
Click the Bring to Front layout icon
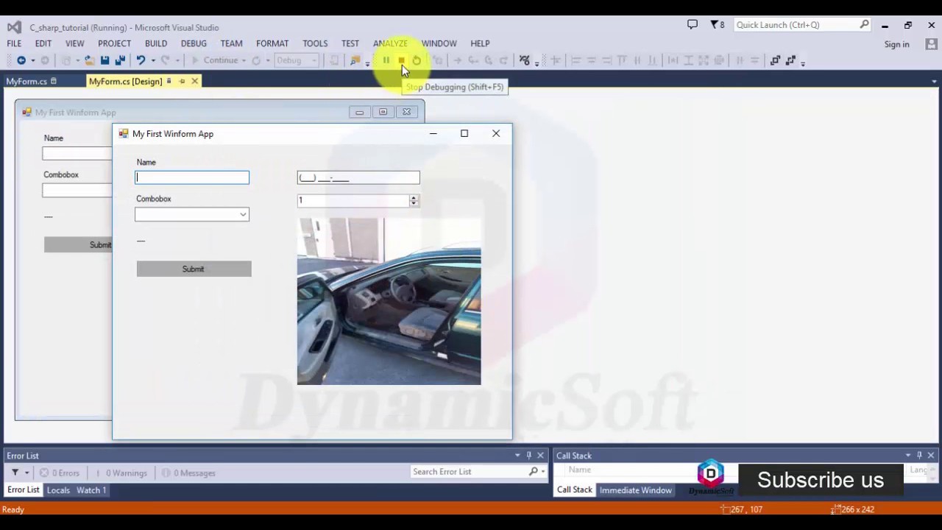click(x=775, y=60)
